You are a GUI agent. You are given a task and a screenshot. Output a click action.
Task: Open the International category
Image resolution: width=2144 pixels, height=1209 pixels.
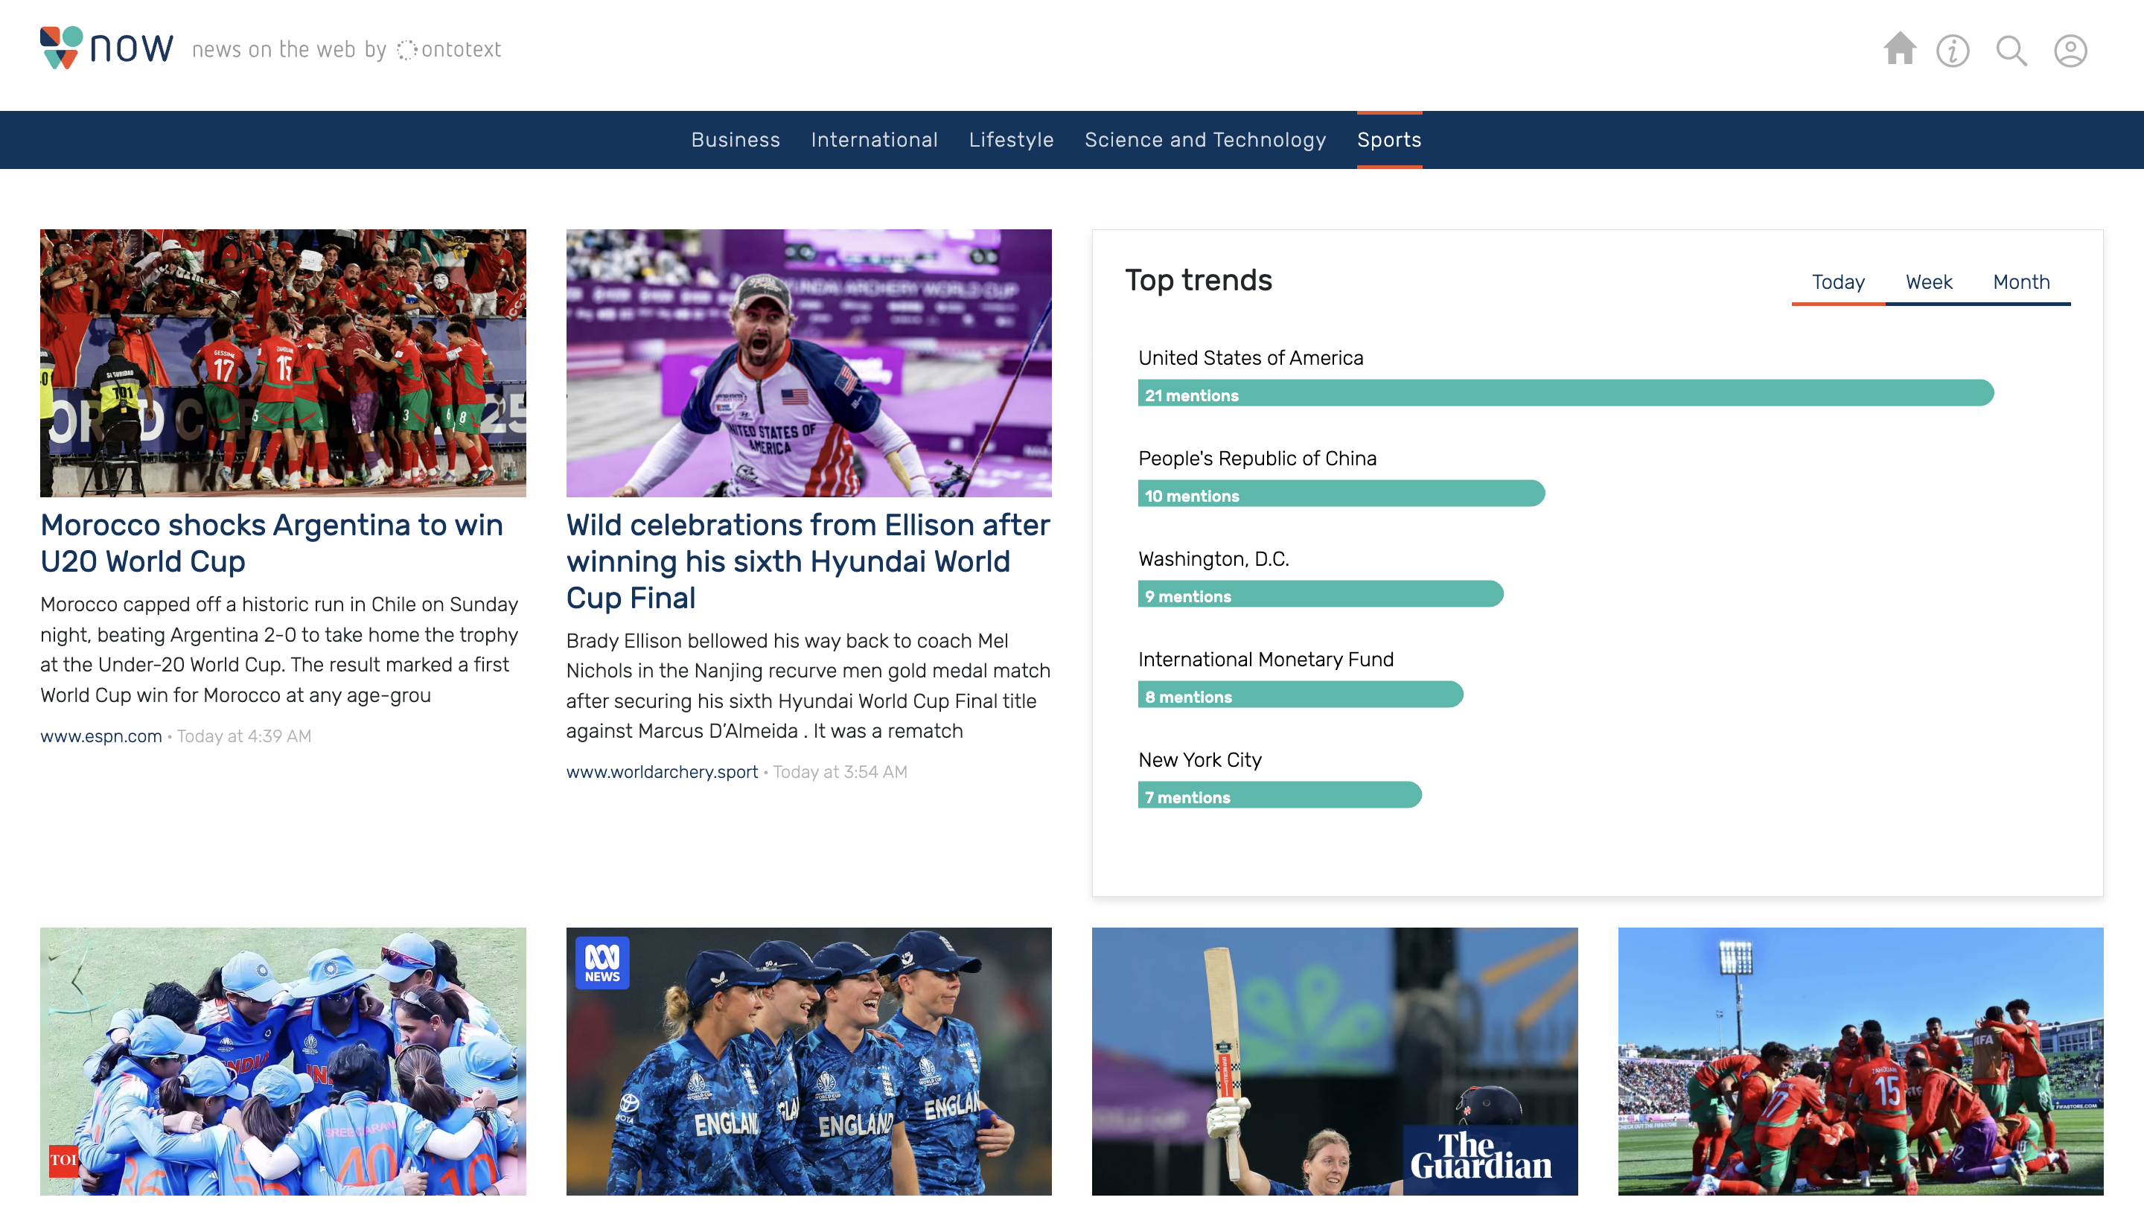click(x=874, y=140)
